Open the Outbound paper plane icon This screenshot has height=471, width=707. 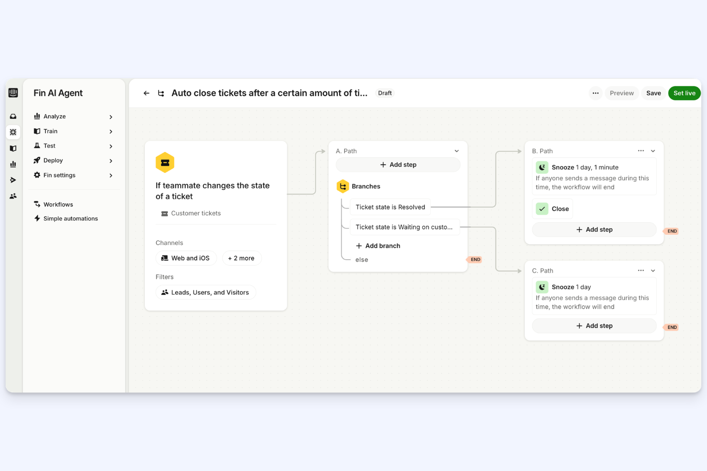click(13, 180)
